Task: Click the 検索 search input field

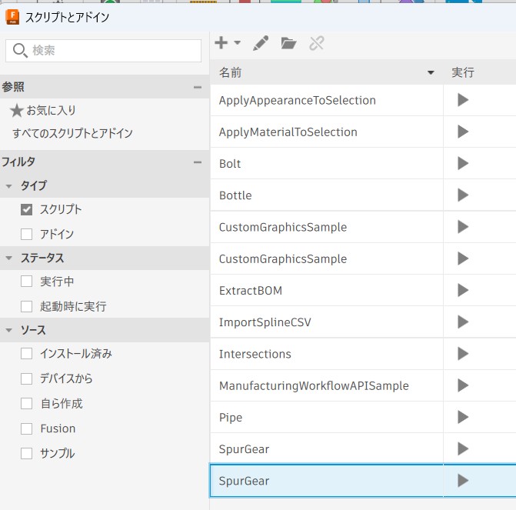Action: click(x=103, y=50)
